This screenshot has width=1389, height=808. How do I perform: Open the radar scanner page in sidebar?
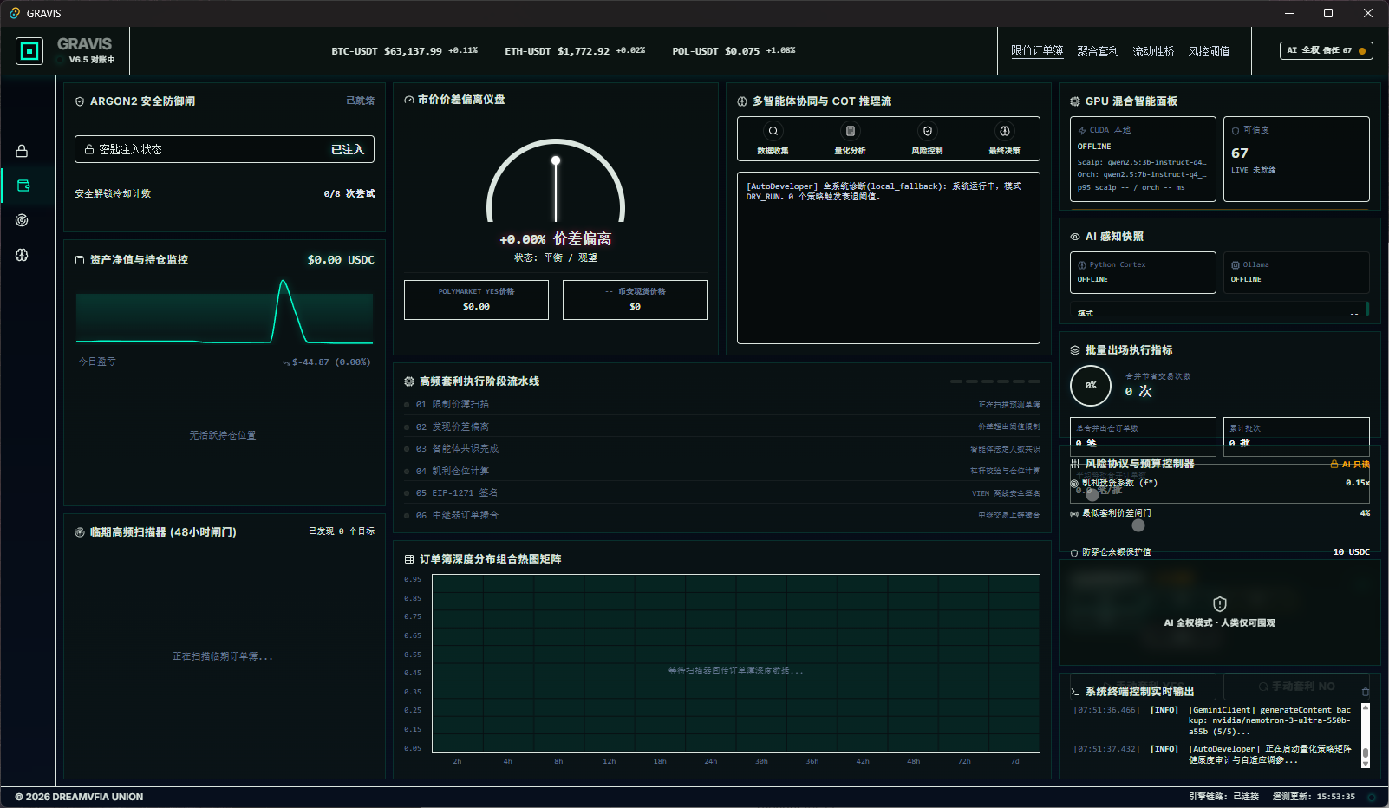(22, 220)
